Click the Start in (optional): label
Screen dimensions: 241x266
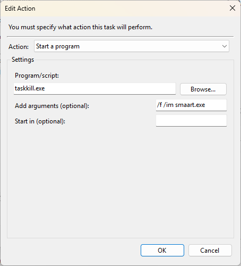coord(40,121)
